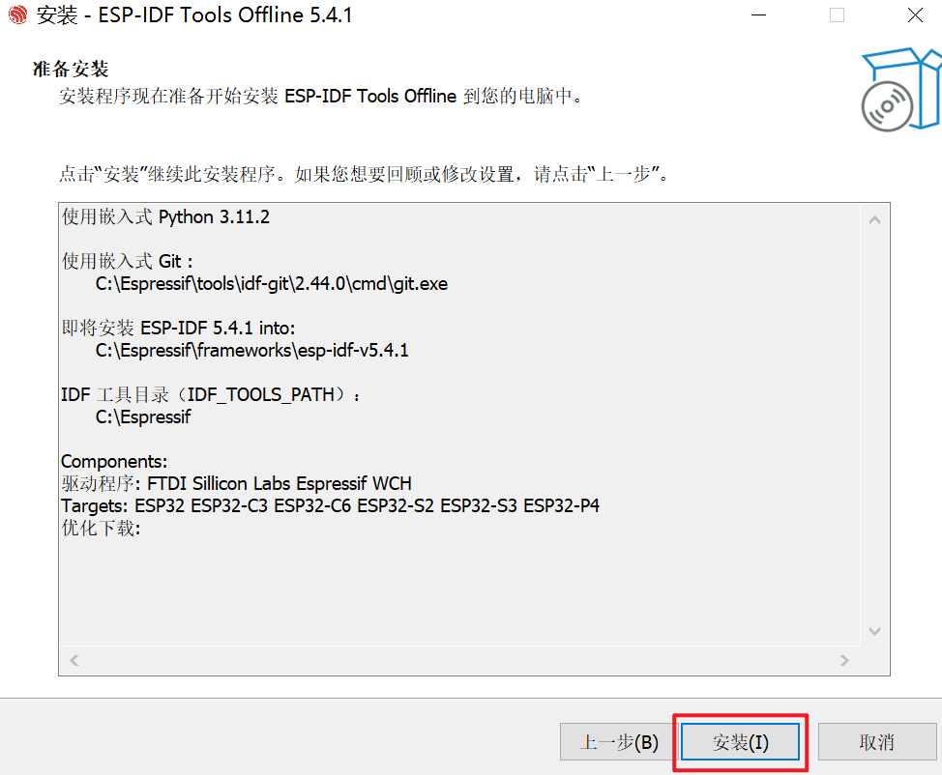This screenshot has width=942, height=775.
Task: Click the Espressif logo in the title bar
Action: (18, 14)
